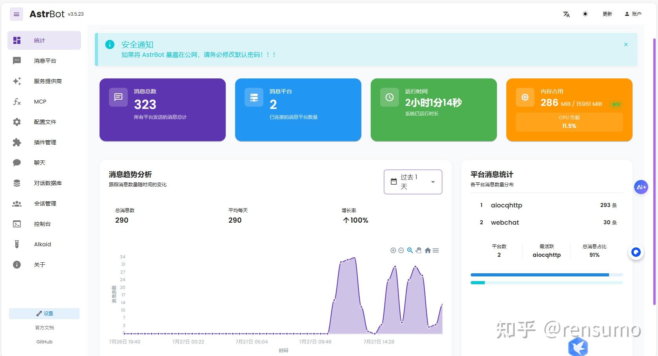Click the 设置 settings button
Screen dimensions: 658x356
pyautogui.click(x=44, y=314)
